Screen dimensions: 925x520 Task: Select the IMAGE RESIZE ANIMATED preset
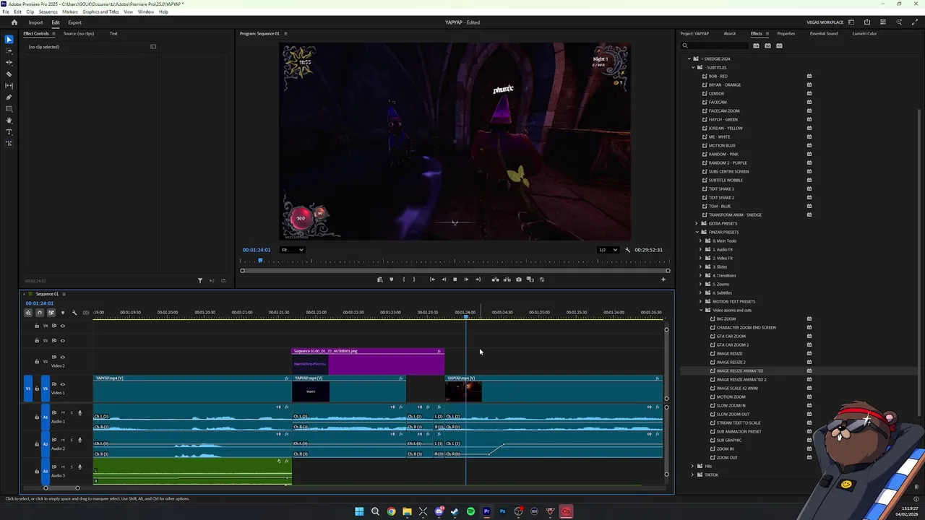click(x=739, y=370)
